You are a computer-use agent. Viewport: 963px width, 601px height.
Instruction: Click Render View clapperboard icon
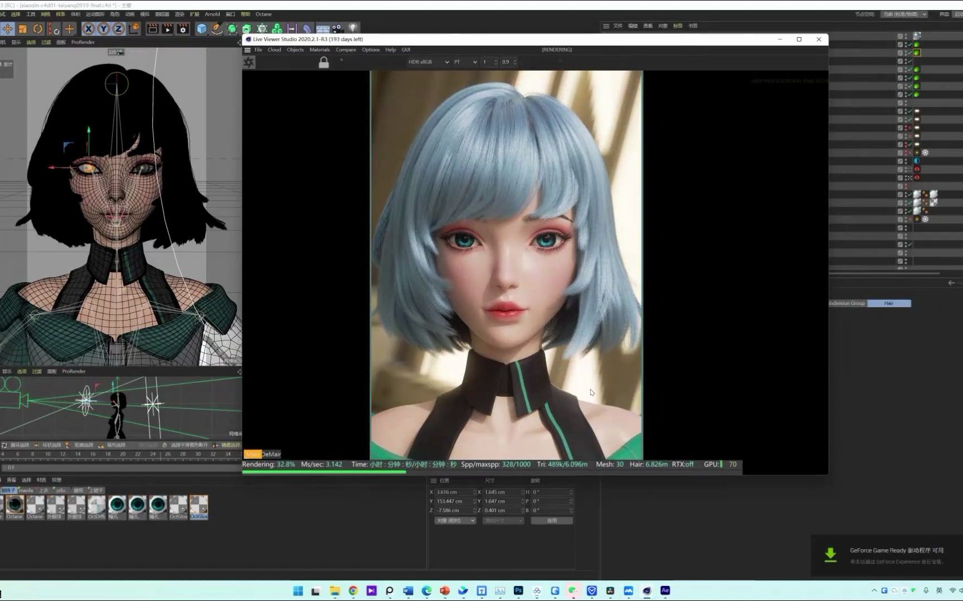(x=152, y=29)
